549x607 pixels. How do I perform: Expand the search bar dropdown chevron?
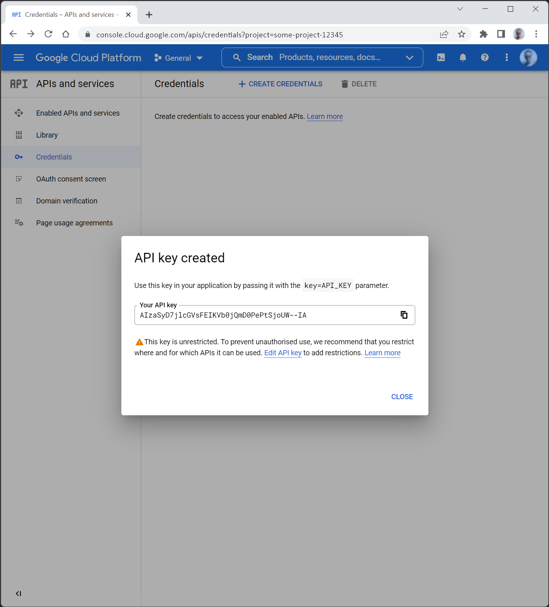tap(409, 58)
